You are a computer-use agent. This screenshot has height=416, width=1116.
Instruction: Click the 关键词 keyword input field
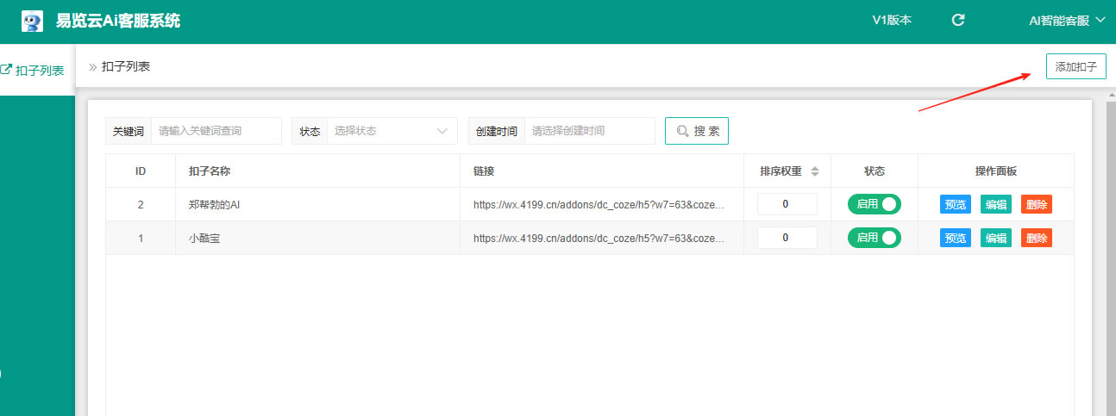[216, 131]
